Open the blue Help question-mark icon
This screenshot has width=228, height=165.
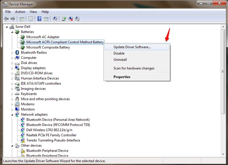pos(39,19)
